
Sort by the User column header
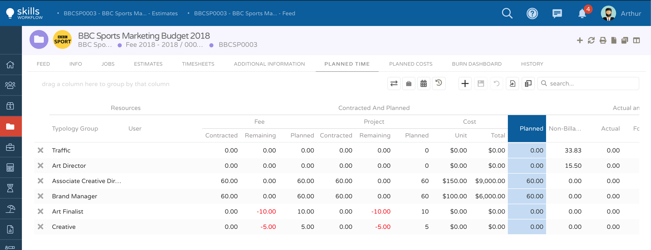click(x=135, y=129)
